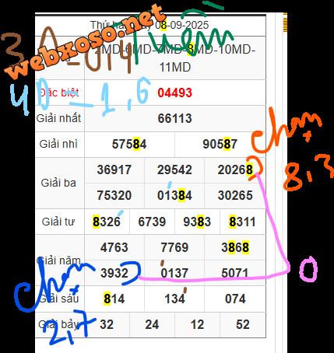
Task: Select fifth prize number 5071
Action: coord(235,273)
